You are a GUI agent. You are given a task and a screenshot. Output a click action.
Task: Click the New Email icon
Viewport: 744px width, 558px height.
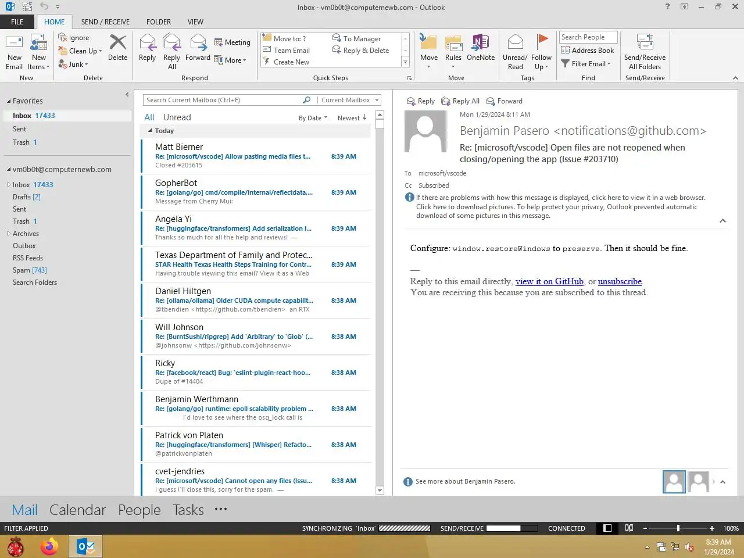14,43
